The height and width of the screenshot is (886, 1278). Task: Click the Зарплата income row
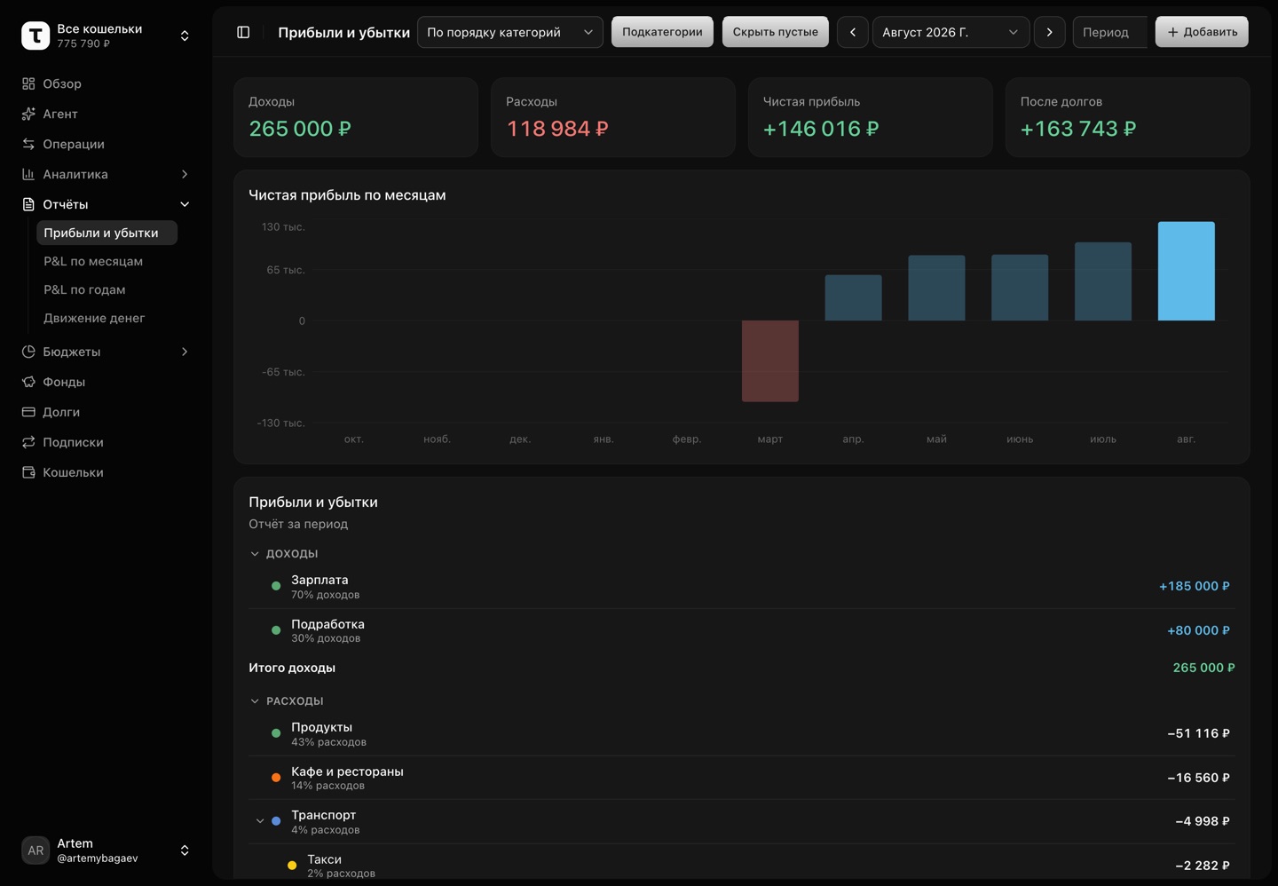pos(742,587)
